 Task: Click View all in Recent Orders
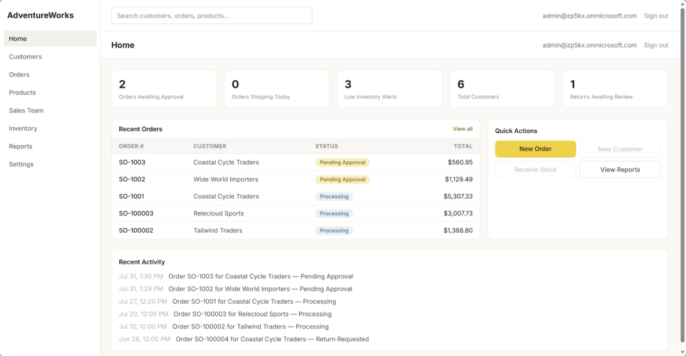[x=462, y=129]
